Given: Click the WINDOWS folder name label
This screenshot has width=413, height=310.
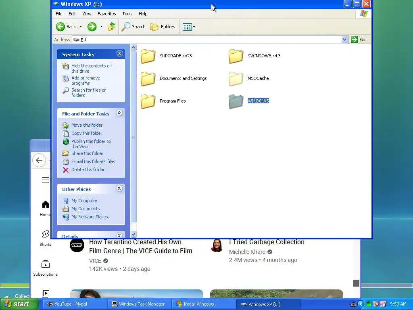Looking at the screenshot, I should 259,101.
